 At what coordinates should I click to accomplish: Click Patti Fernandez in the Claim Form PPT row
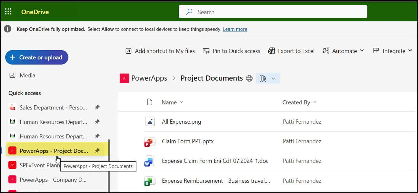(302, 141)
